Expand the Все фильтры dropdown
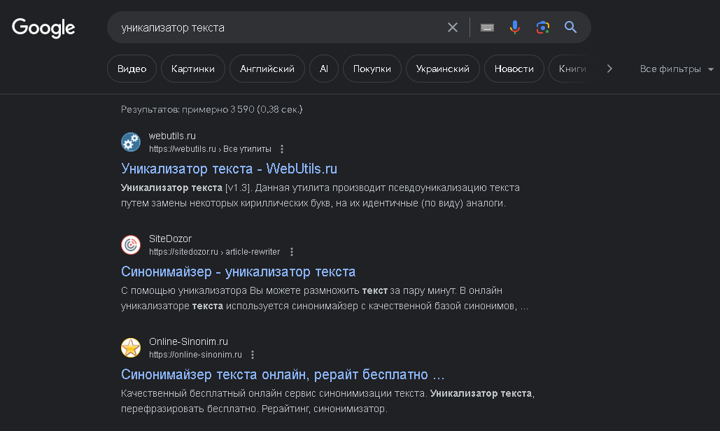The width and height of the screenshot is (720, 431). pyautogui.click(x=677, y=69)
